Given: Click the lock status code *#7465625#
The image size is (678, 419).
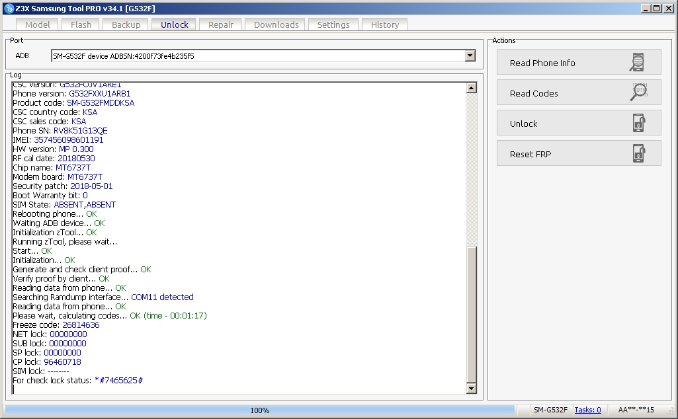Looking at the screenshot, I should pyautogui.click(x=118, y=381).
